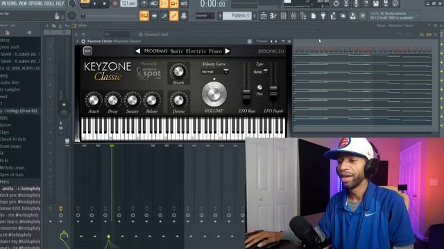Toggle the orange link-to-controller chain icon
Screen dimensions: 444x249
pyautogui.click(x=174, y=16)
